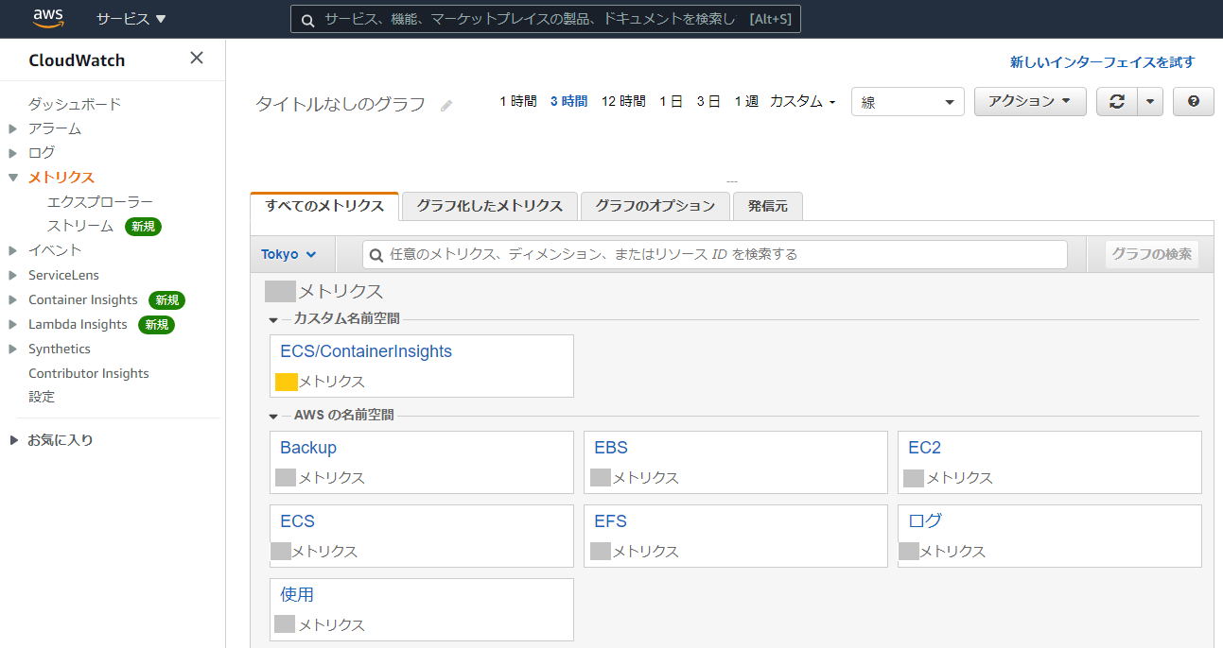Open the help question mark button
1223x648 pixels.
coord(1194,102)
